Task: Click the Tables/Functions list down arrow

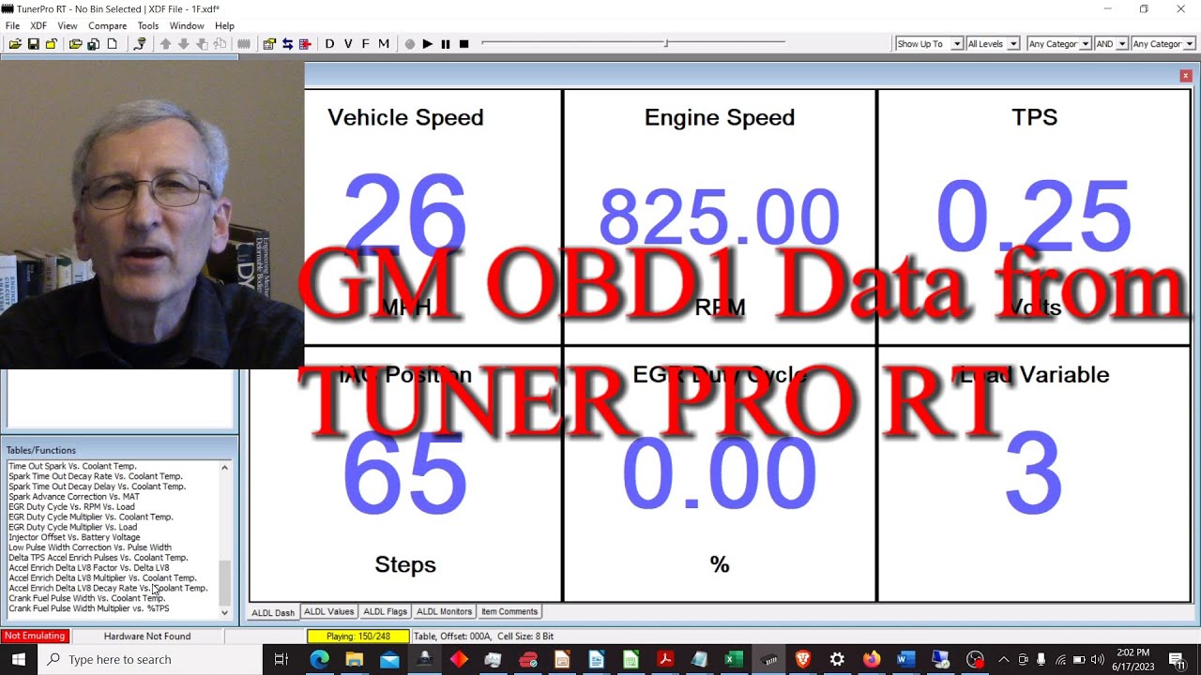Action: point(224,612)
